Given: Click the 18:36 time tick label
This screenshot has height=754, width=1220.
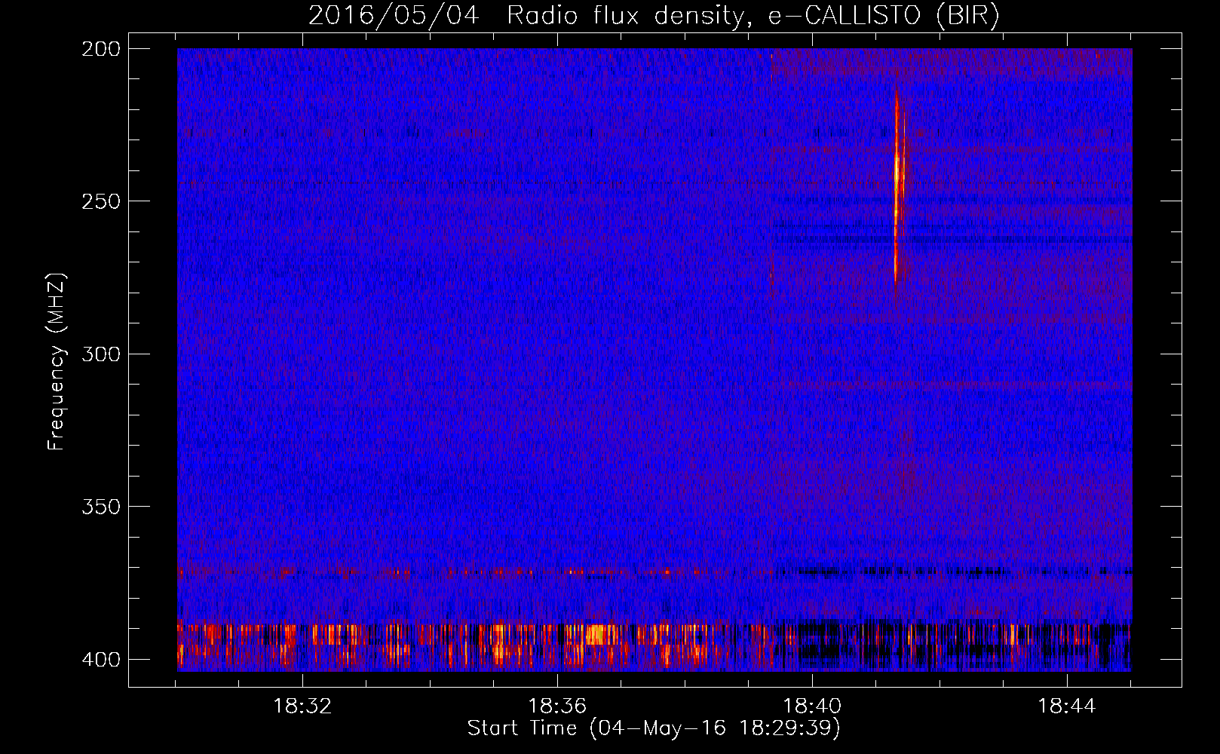Looking at the screenshot, I should point(557,706).
